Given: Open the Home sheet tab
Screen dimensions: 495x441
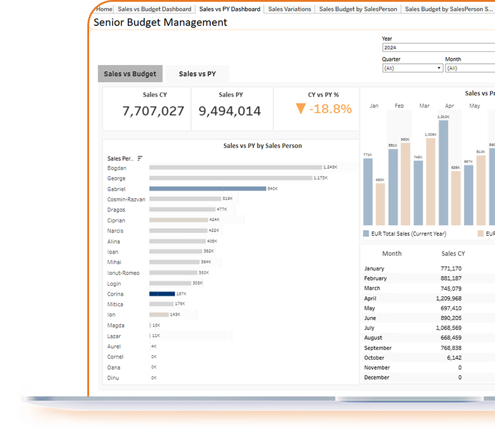Looking at the screenshot, I should (104, 8).
